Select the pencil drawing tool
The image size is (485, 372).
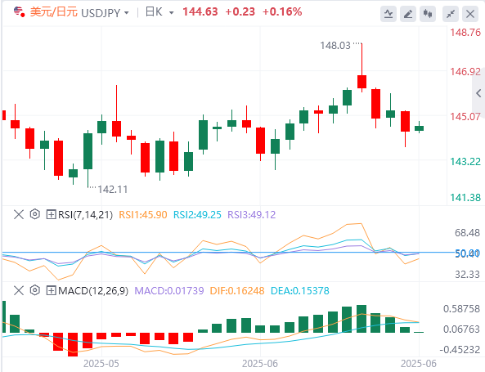click(x=408, y=14)
